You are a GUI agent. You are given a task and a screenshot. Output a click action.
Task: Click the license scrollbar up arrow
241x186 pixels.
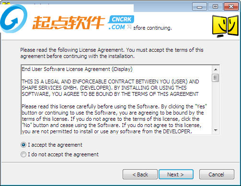point(216,70)
